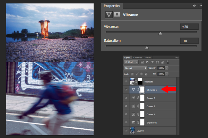Viewport: 208px width, 138px height.
Task: Open the Normal blend mode dropdown
Action: click(x=136, y=68)
